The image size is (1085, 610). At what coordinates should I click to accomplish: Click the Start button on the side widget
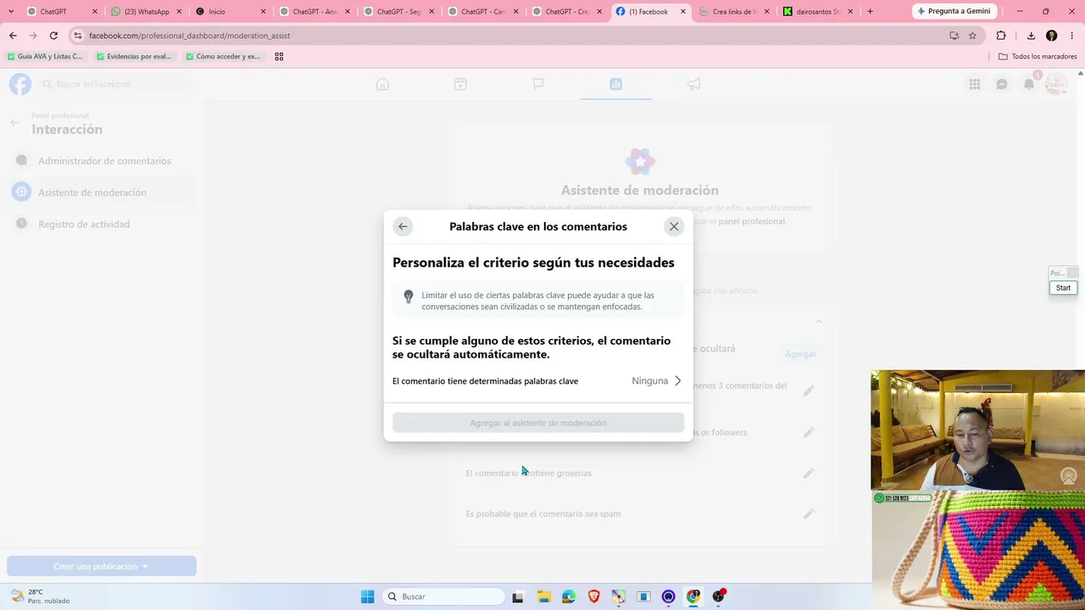1063,288
